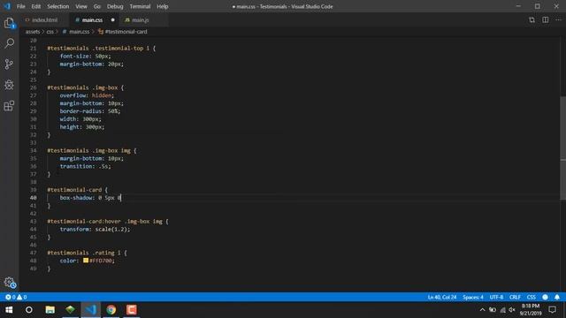Click '#testimonials .img-box img' selector line
Image resolution: width=566 pixels, height=318 pixels.
click(x=92, y=150)
